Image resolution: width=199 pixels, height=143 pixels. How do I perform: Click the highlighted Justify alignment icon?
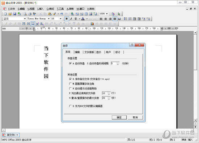115,19
